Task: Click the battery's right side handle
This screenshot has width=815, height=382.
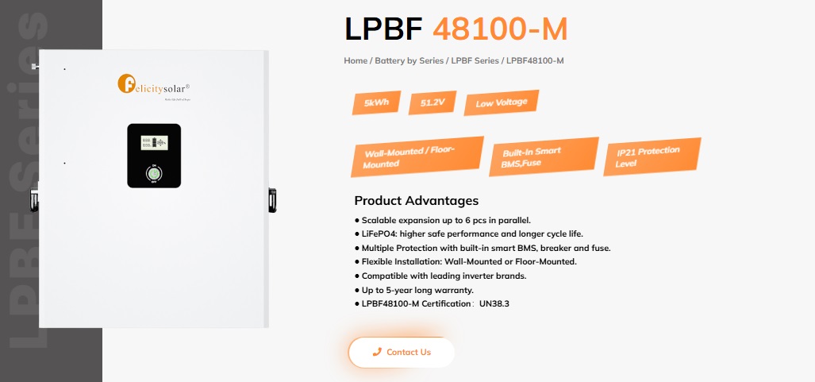Action: (x=272, y=199)
